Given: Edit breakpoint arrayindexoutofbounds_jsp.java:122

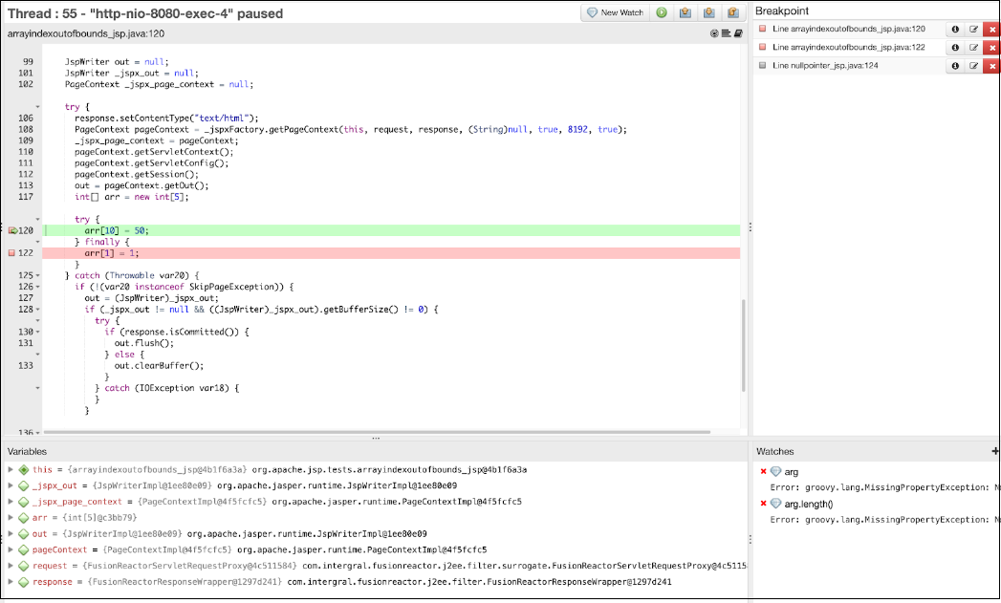Looking at the screenshot, I should (973, 47).
